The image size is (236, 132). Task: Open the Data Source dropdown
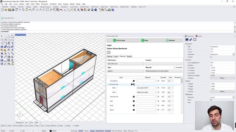[125, 64]
